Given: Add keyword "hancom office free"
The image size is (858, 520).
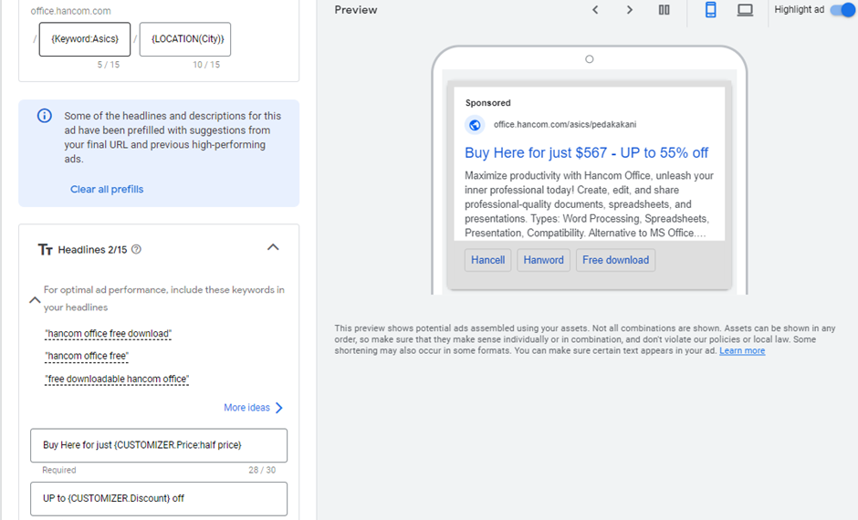Looking at the screenshot, I should (87, 356).
